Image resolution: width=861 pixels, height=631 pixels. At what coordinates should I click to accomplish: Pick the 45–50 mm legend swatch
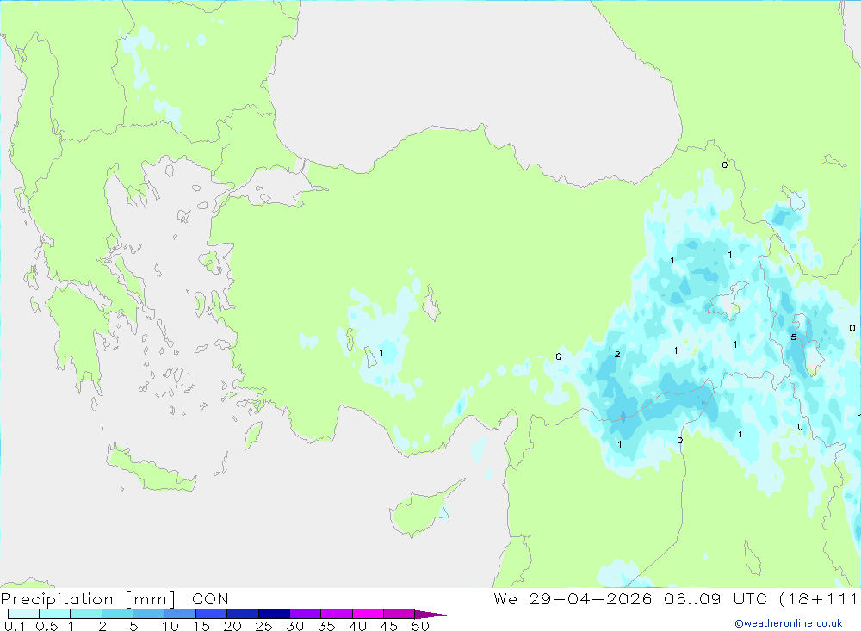[x=400, y=614]
